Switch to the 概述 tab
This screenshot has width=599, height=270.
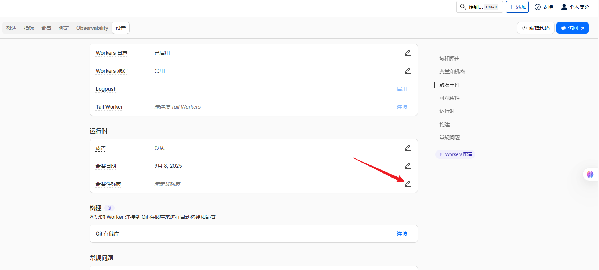coord(11,28)
